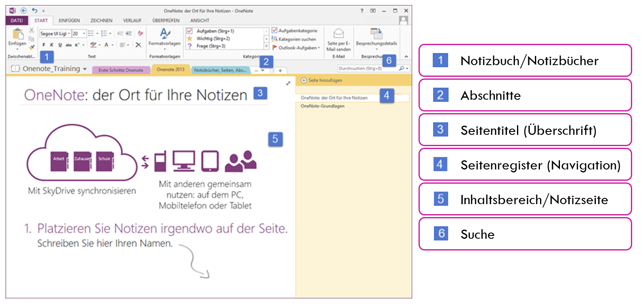Click the numbered list icon
This screenshot has width=643, height=306.
click(104, 33)
